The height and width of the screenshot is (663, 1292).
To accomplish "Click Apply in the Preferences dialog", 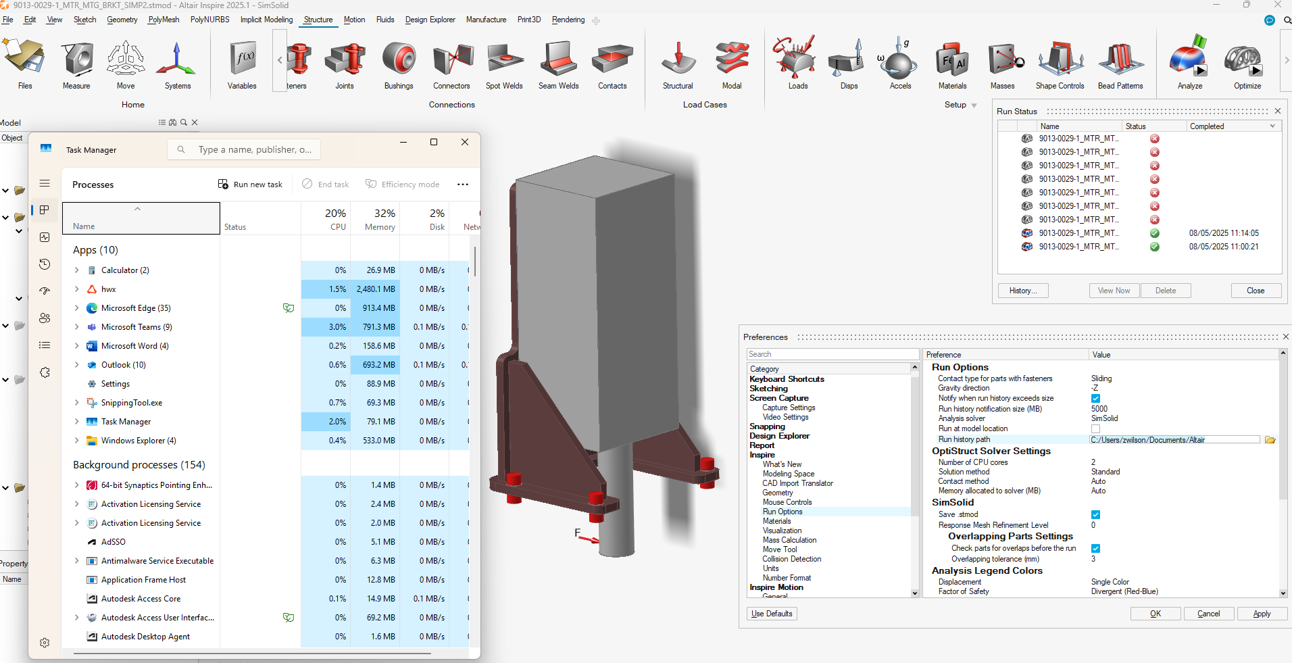I will click(x=1262, y=614).
